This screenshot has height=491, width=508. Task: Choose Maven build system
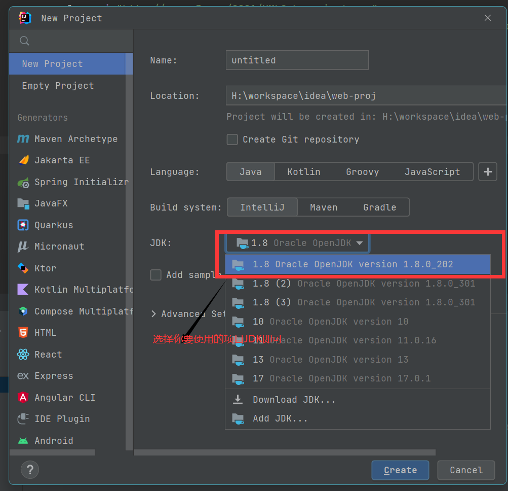coord(324,207)
